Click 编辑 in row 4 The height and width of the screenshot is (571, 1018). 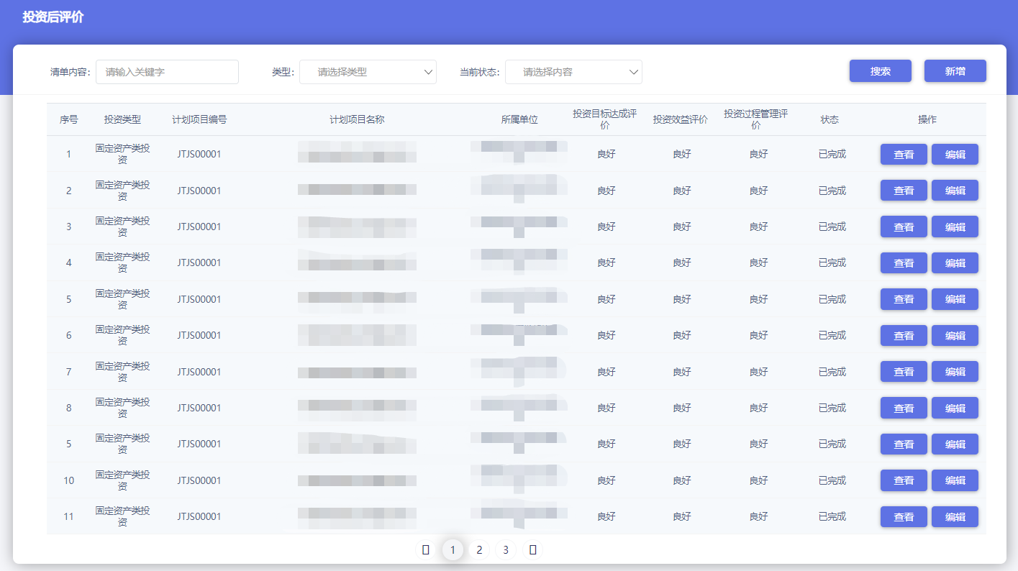click(955, 263)
